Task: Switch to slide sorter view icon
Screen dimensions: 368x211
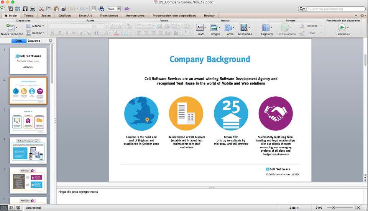Action: pyautogui.click(x=11, y=208)
